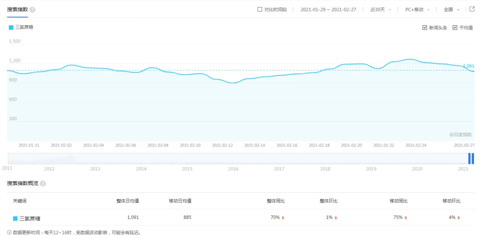Click the info icon before 数据更新时间

[x=9, y=232]
